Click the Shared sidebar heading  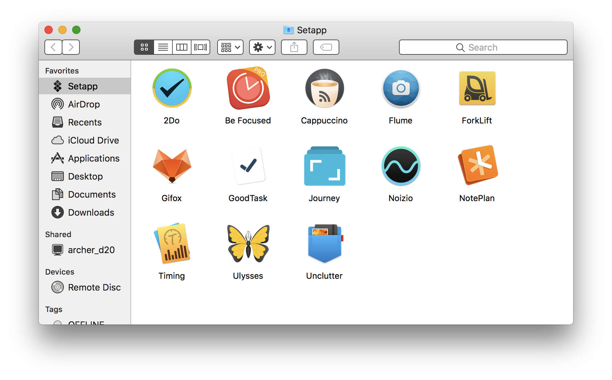click(58, 234)
